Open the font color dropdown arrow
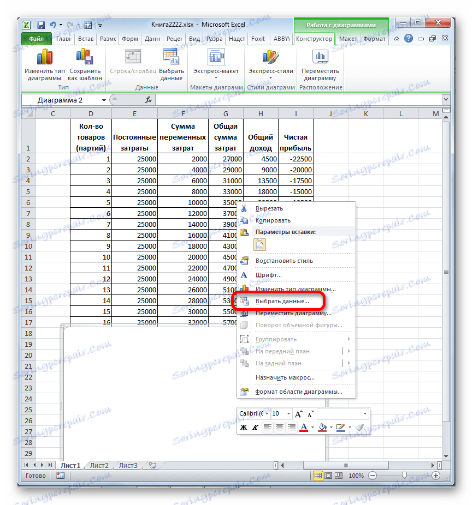 [x=312, y=428]
